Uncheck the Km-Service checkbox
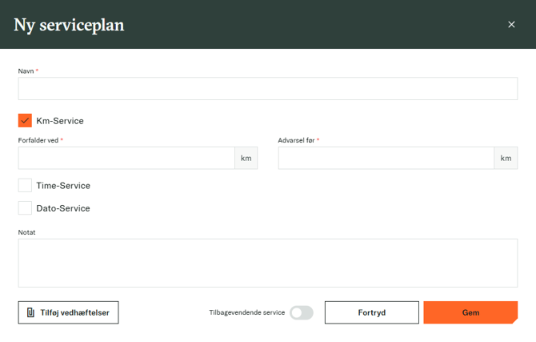Viewport: 536px width, 342px height. (25, 120)
